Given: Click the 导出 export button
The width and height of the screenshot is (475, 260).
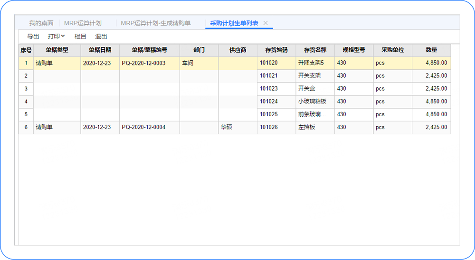Looking at the screenshot, I should click(33, 36).
